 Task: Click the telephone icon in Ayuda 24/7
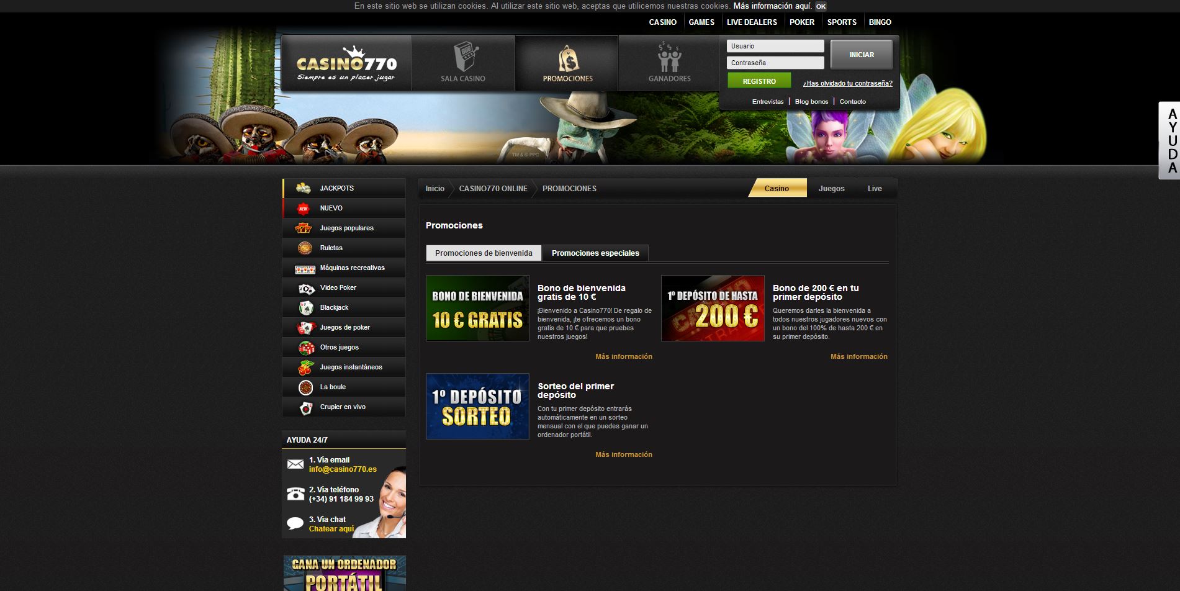295,494
